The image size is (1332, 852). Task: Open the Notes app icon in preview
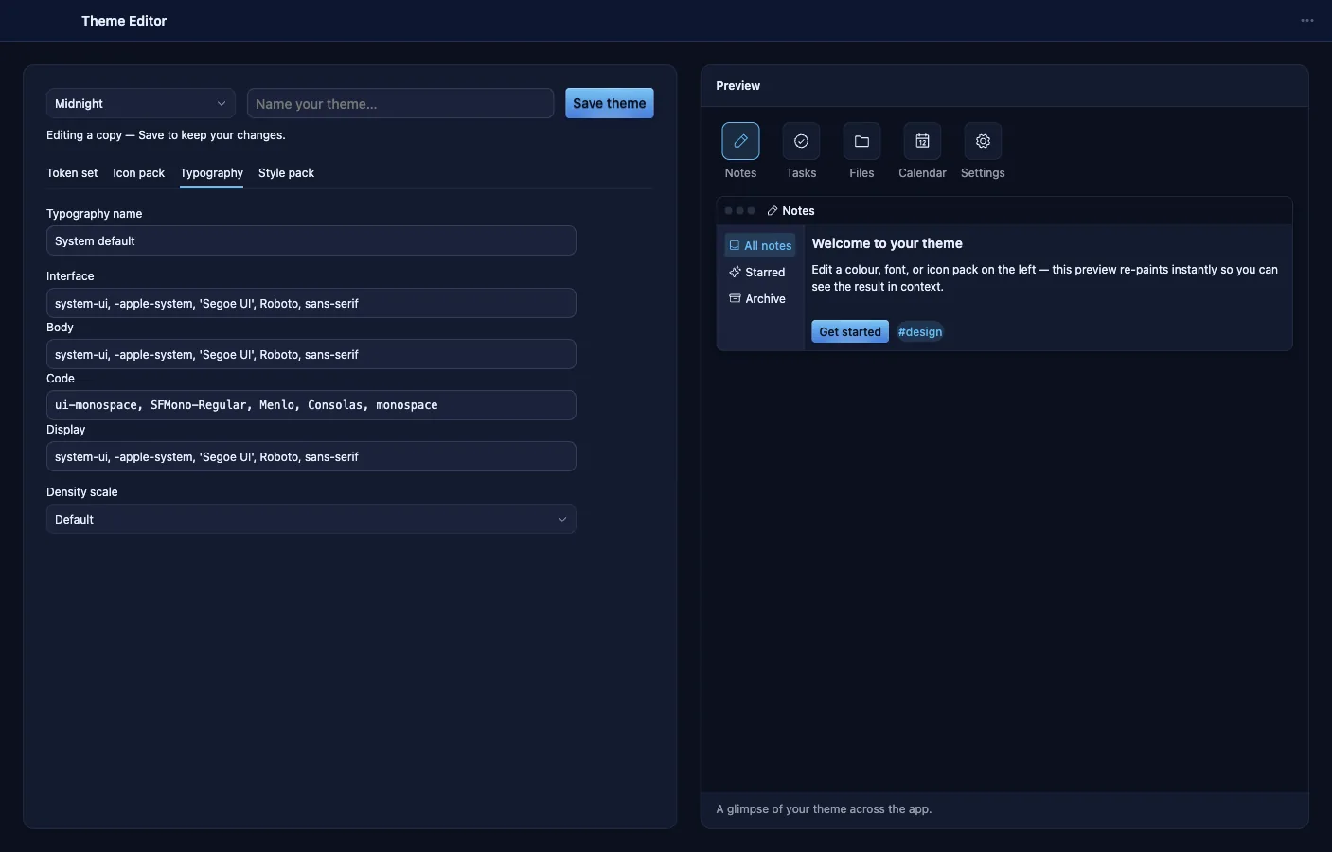(740, 141)
